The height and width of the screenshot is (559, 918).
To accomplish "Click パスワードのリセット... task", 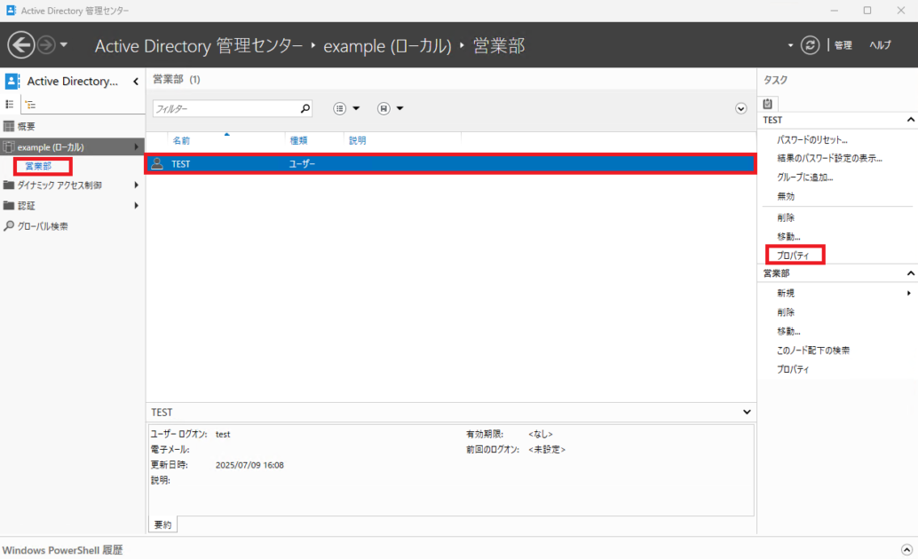I will (x=812, y=140).
